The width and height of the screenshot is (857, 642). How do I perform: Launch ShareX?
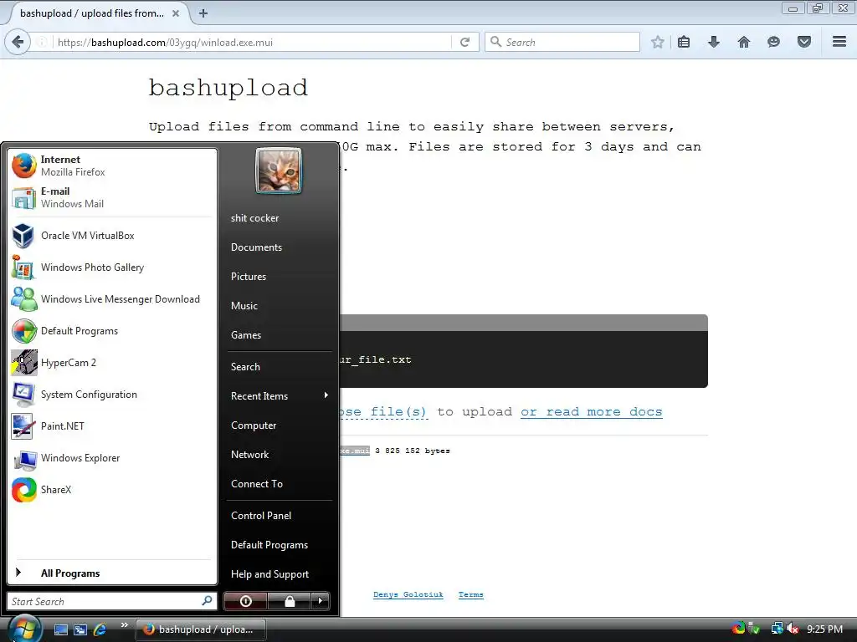pos(111,490)
